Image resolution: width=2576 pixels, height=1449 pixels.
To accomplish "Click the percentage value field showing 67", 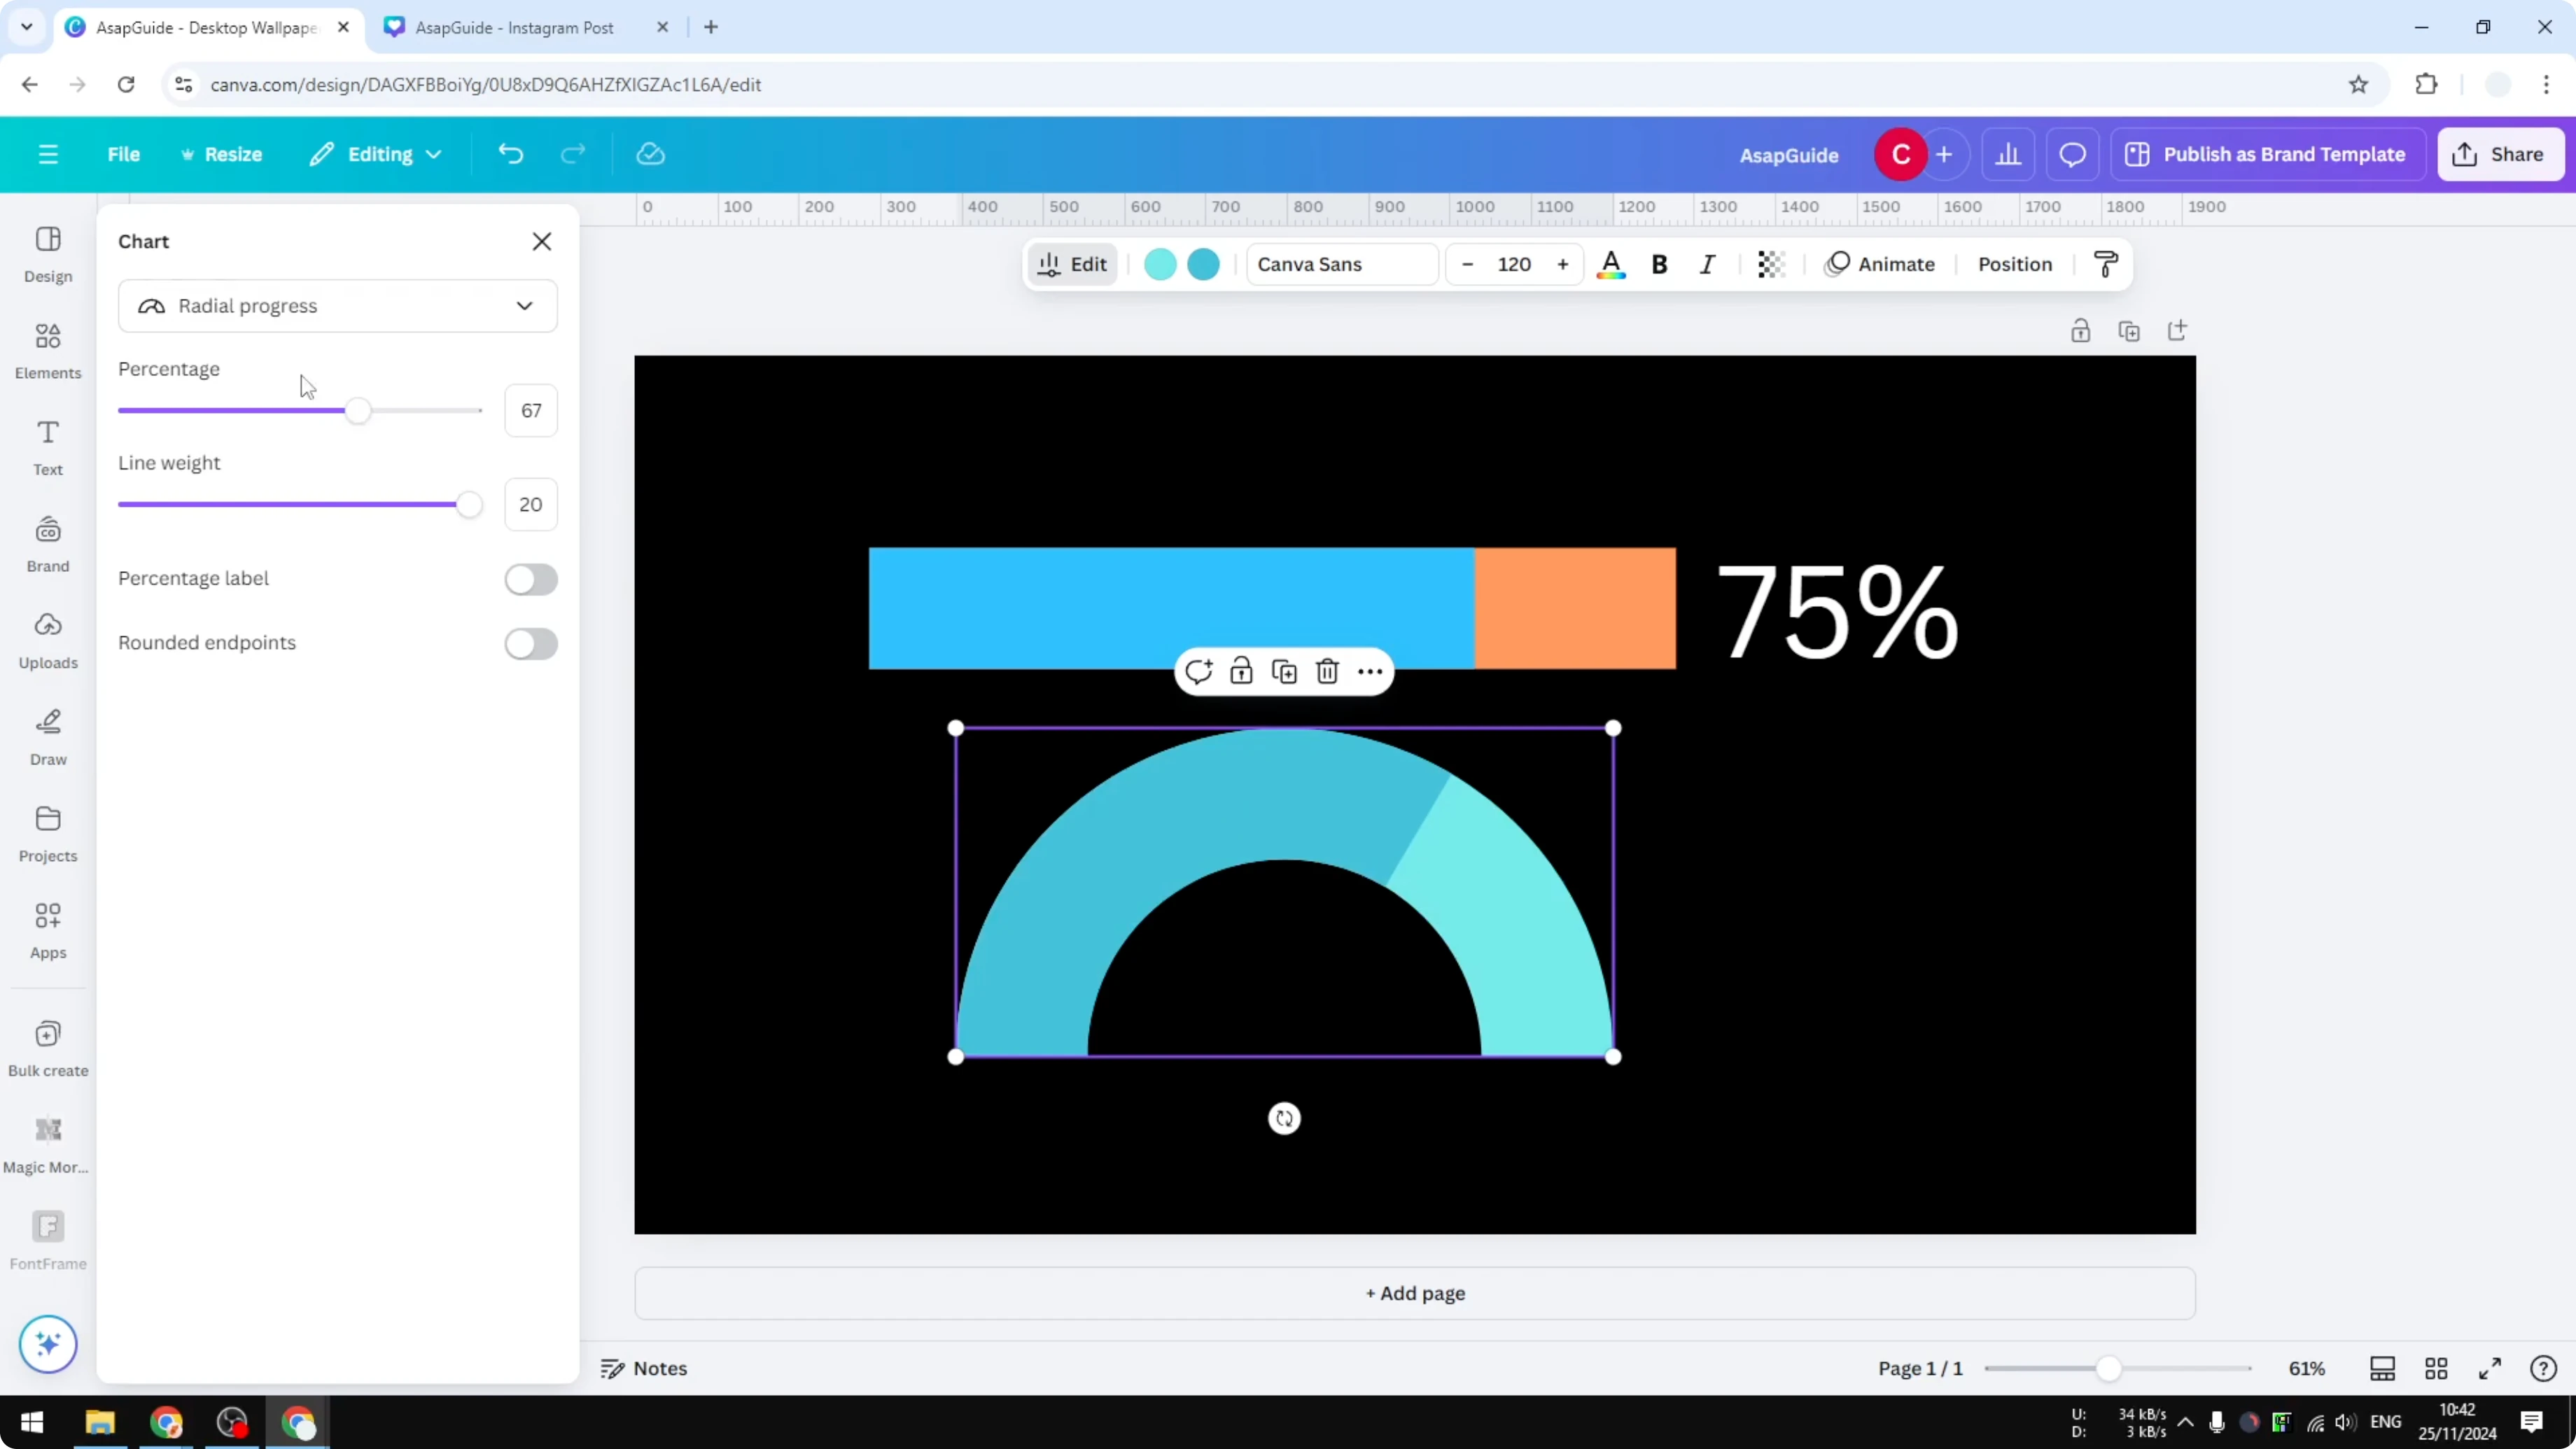I will tap(531, 410).
